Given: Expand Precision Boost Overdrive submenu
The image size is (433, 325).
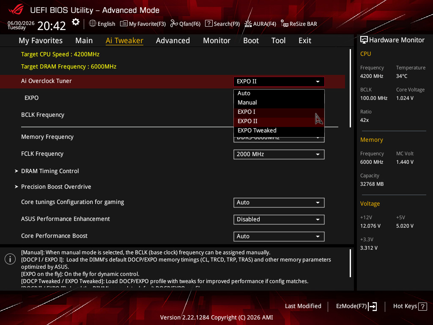Looking at the screenshot, I should (56, 187).
